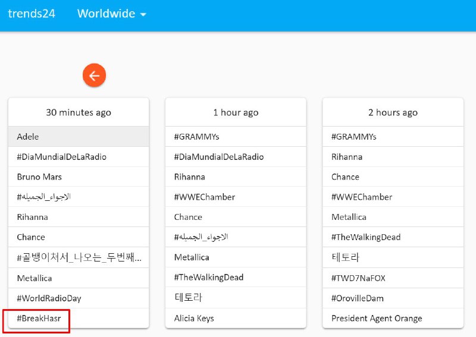The image size is (476, 337).
Task: Select Chance in 1 hour ago column
Action: [x=188, y=218]
